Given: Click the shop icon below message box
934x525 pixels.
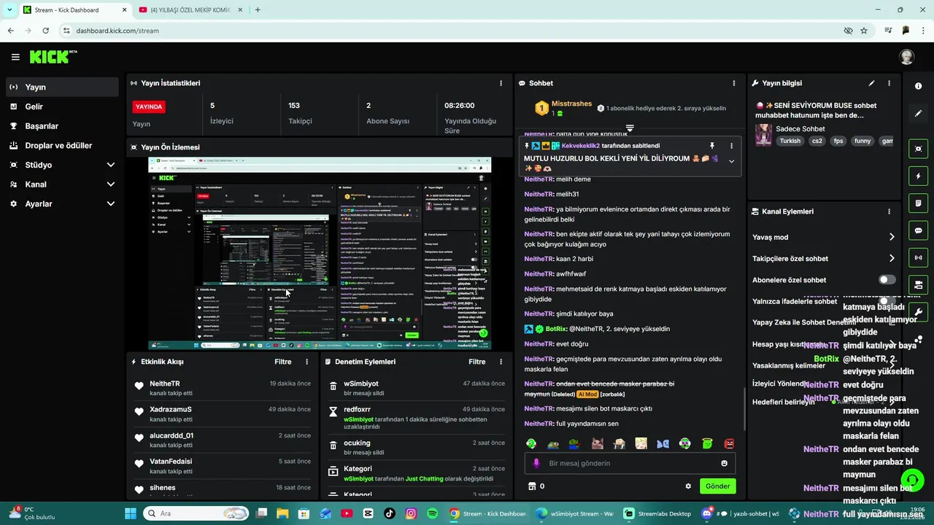Looking at the screenshot, I should (532, 486).
